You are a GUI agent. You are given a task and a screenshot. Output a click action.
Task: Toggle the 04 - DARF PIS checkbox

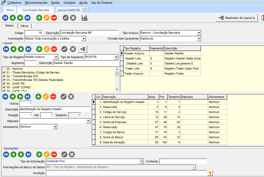4,84
